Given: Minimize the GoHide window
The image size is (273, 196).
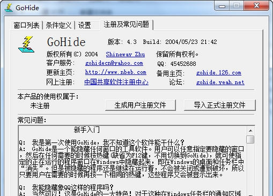Looking at the screenshot, I should (222, 6).
